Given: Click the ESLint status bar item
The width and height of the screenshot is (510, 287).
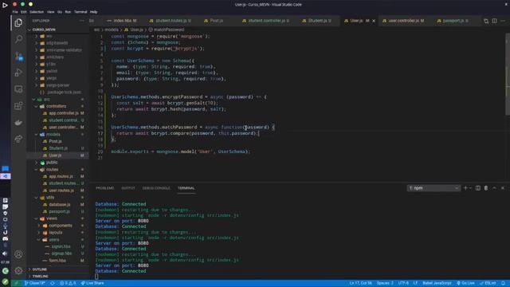Looking at the screenshot, I should [x=488, y=283].
